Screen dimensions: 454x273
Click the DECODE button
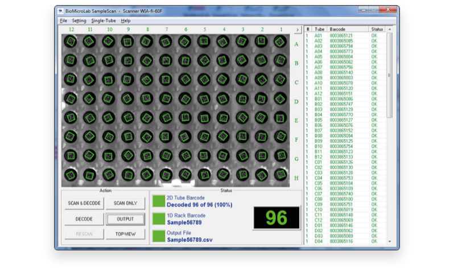(84, 219)
